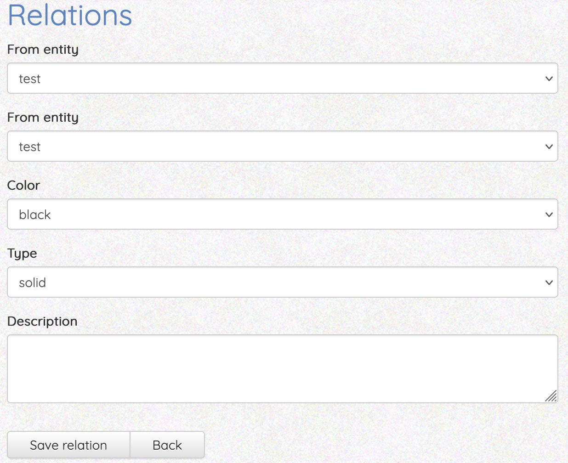
Task: Click the selected value 'black' text
Action: 35,215
